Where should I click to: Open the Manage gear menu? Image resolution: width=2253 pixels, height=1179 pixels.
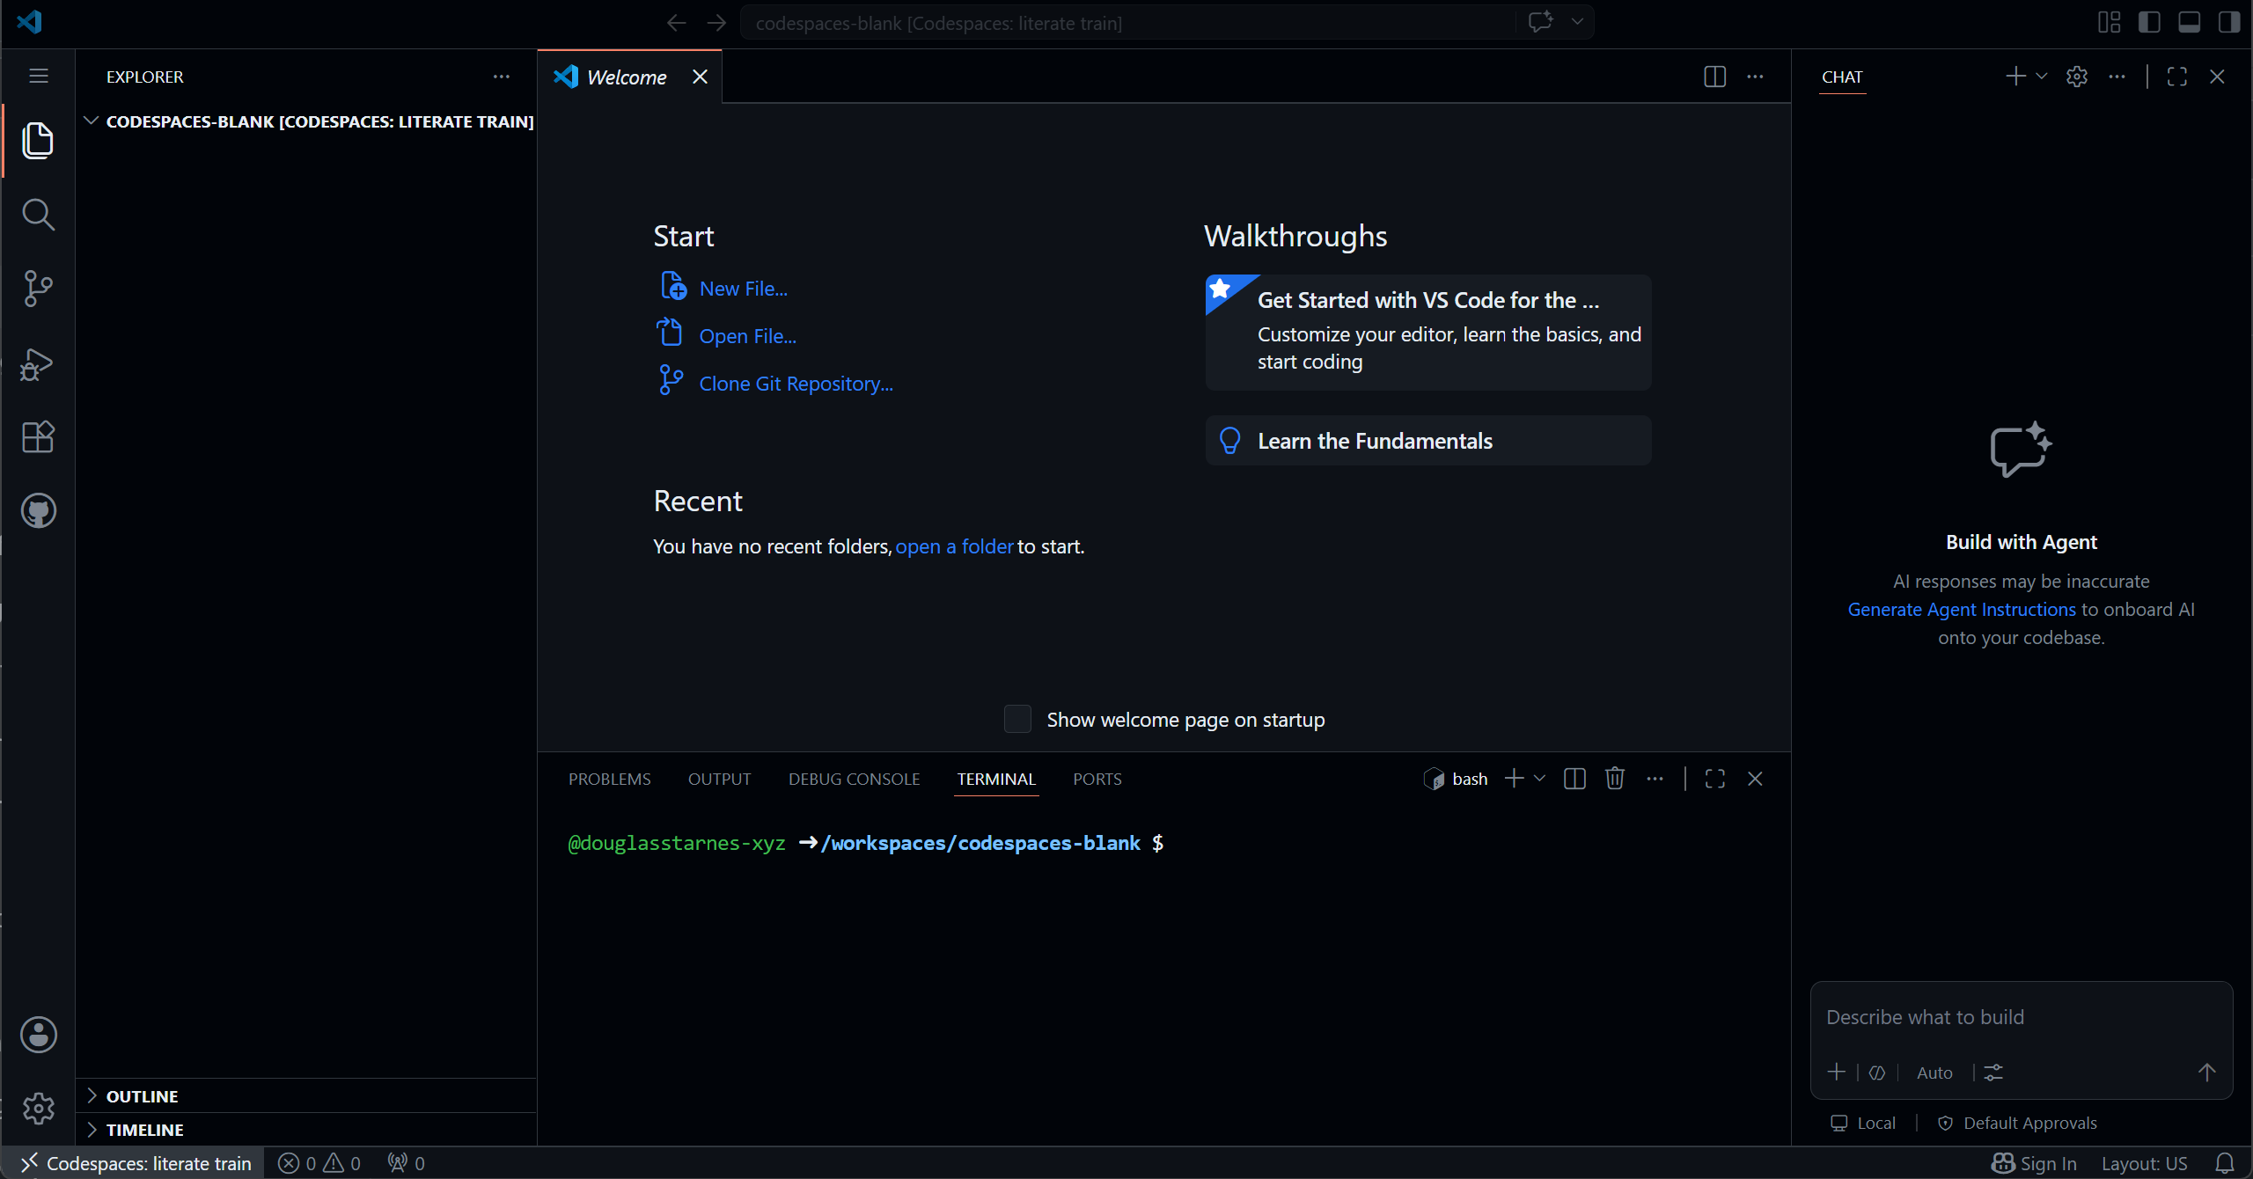(x=38, y=1109)
